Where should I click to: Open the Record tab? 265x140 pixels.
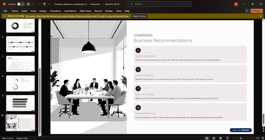click(98, 11)
